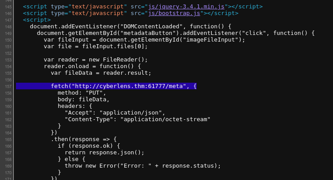Click line number 165 in gutter
Screen dimensions: 333x180
[8, 139]
